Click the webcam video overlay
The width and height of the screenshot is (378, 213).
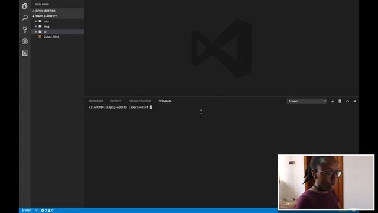(x=326, y=182)
